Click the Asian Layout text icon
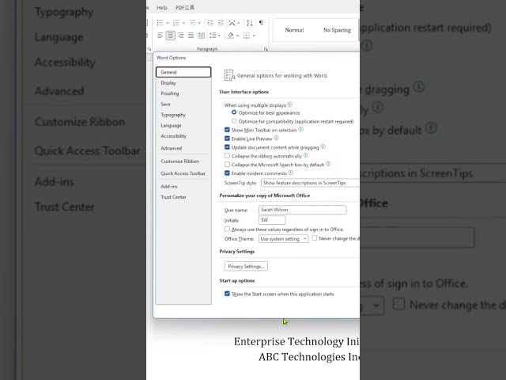 232,23
